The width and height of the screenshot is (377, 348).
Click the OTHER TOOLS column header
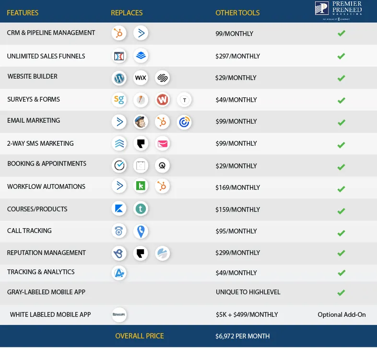(x=237, y=13)
